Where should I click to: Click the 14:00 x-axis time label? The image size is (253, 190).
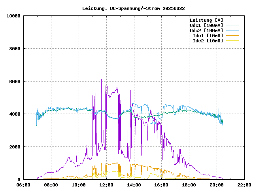click(134, 185)
